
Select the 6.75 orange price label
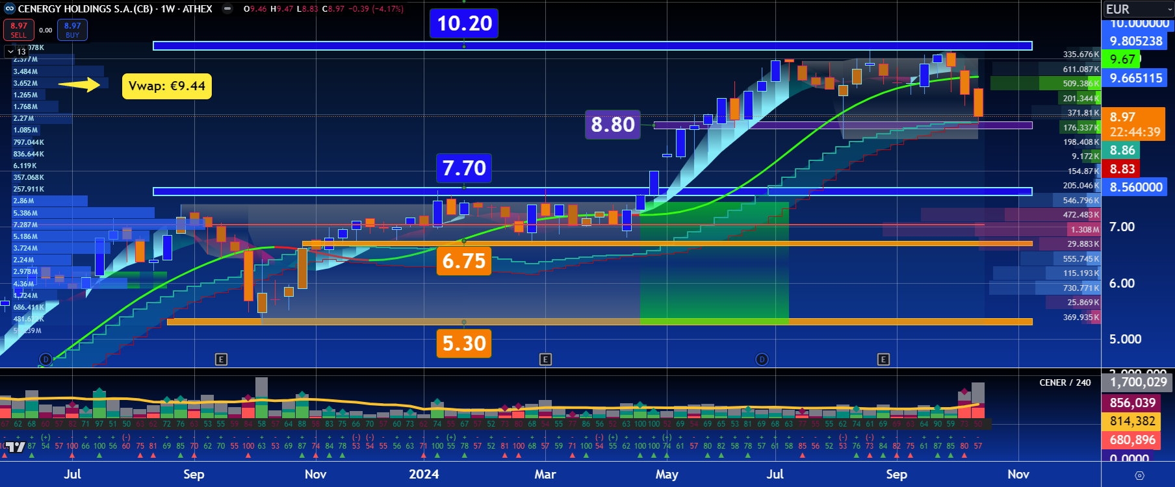click(x=464, y=261)
